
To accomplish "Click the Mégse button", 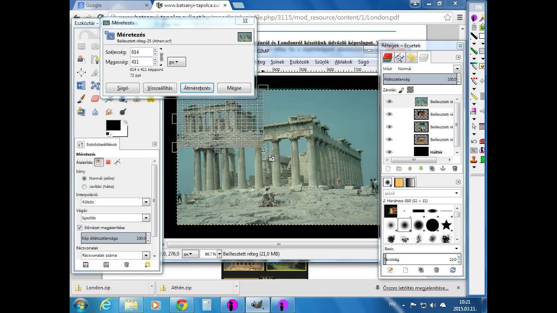I will [234, 88].
